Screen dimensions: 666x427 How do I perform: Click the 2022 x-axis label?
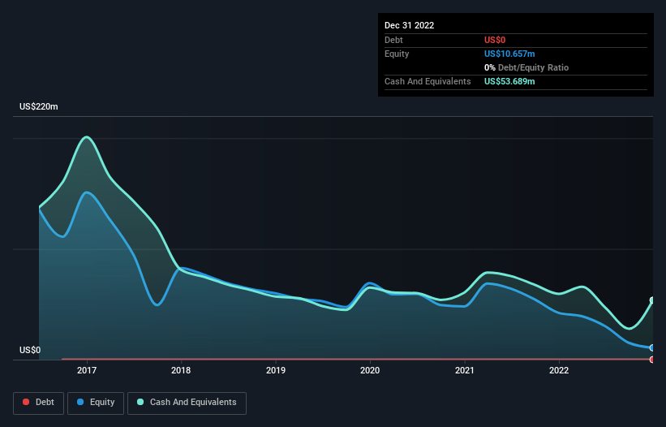click(x=559, y=370)
